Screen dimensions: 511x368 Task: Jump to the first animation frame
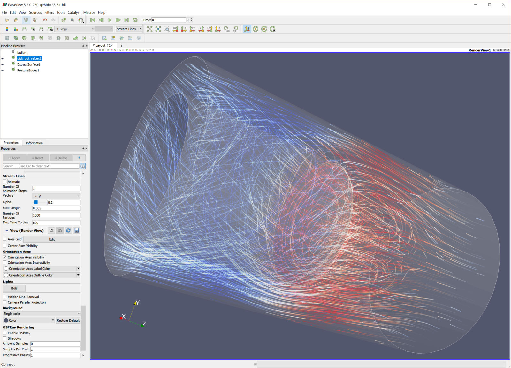pyautogui.click(x=93, y=20)
